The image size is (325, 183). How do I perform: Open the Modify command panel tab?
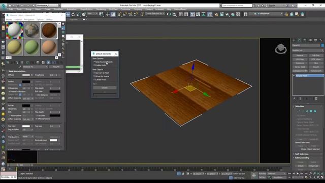[299, 40]
